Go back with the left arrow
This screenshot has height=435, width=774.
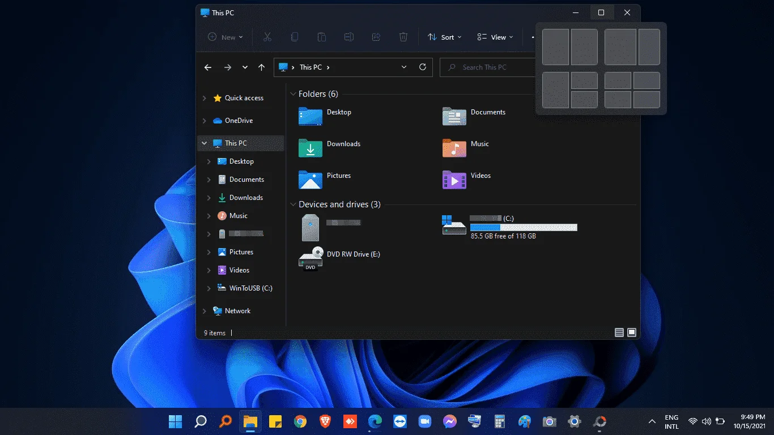[x=208, y=67]
